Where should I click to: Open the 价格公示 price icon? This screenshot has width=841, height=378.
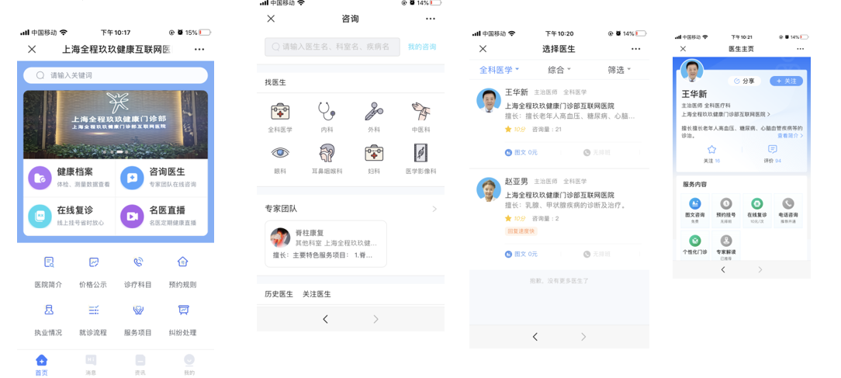click(93, 262)
